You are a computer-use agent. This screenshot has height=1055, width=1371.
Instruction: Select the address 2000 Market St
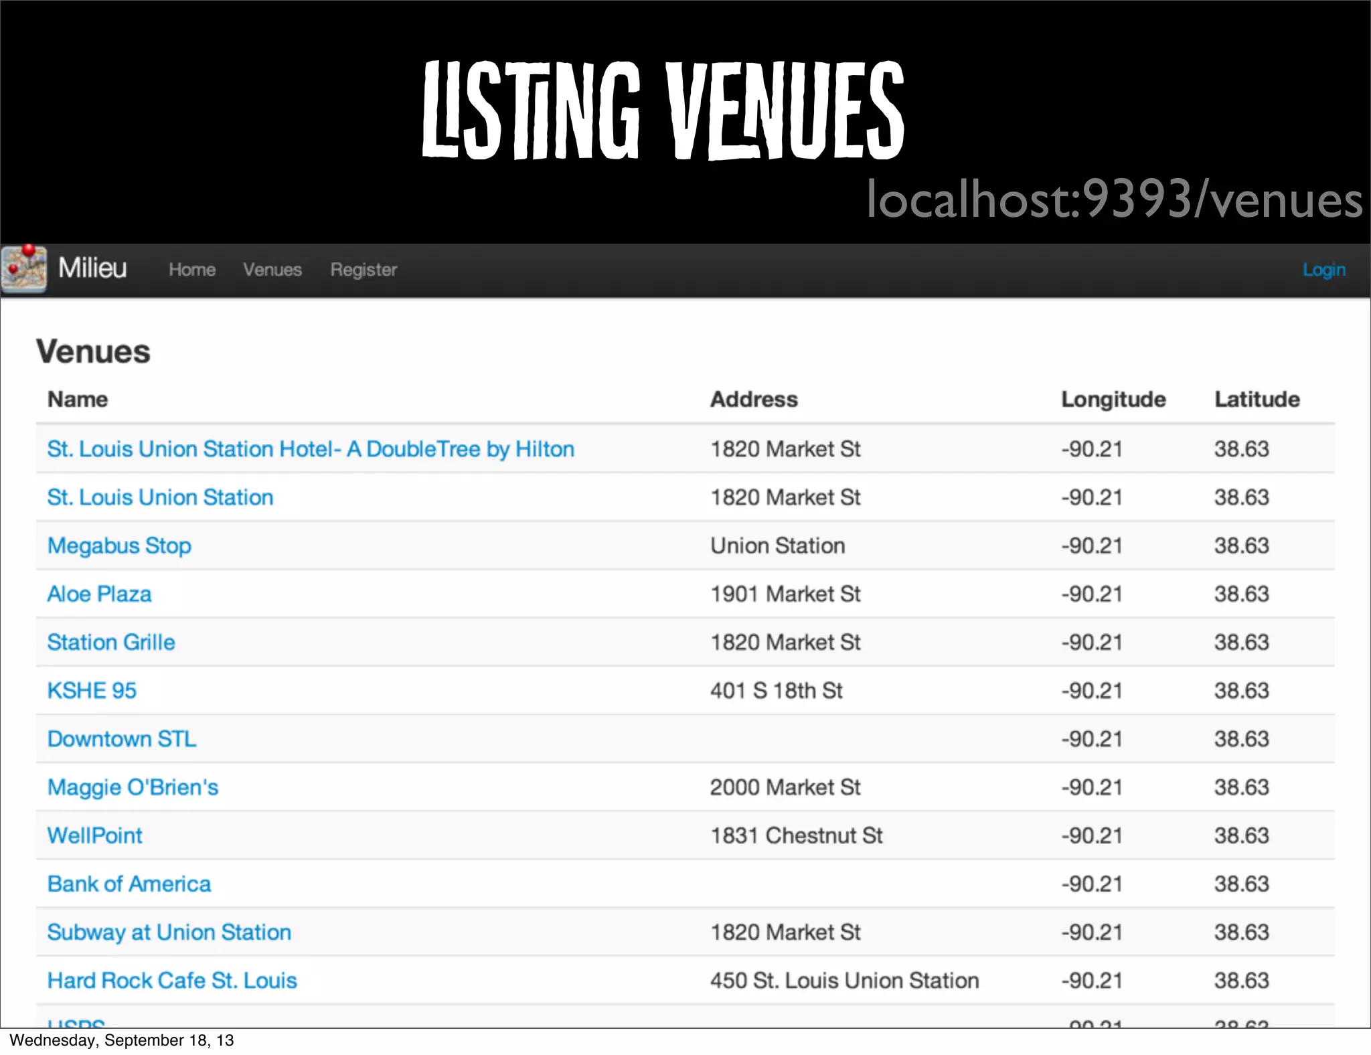coord(785,788)
